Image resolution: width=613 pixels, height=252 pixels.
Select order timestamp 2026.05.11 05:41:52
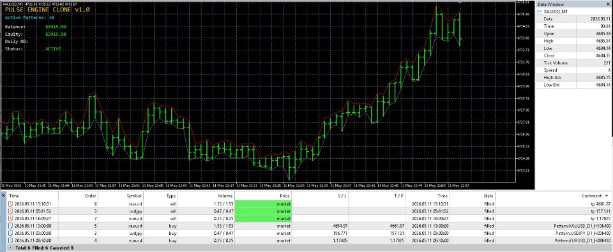pos(33,211)
